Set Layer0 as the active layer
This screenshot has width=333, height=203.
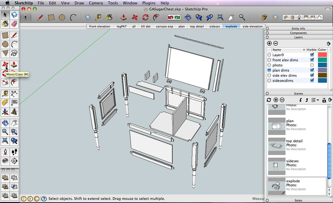(x=269, y=55)
